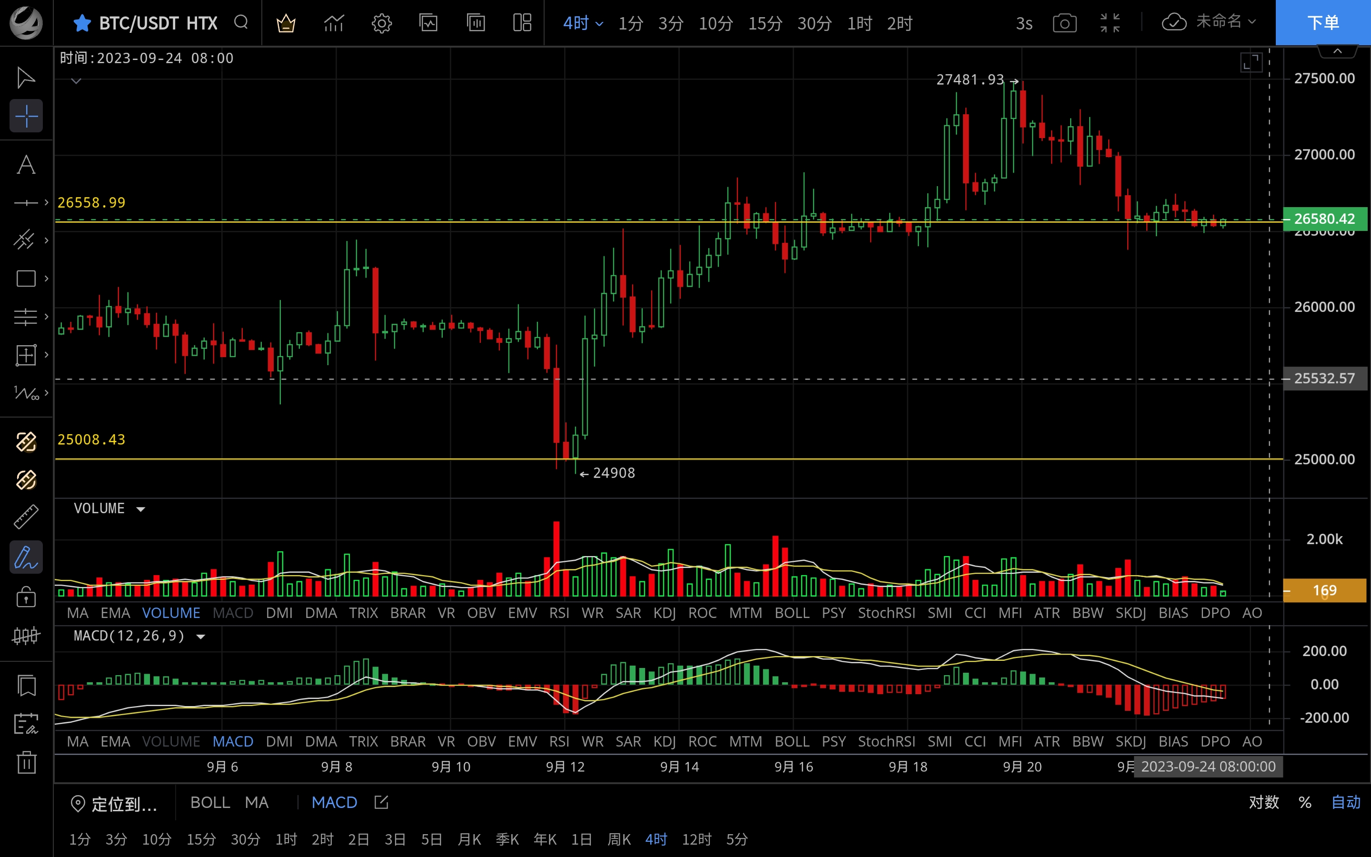The height and width of the screenshot is (857, 1371).
Task: Toggle % percentage scale
Action: coord(1305,802)
